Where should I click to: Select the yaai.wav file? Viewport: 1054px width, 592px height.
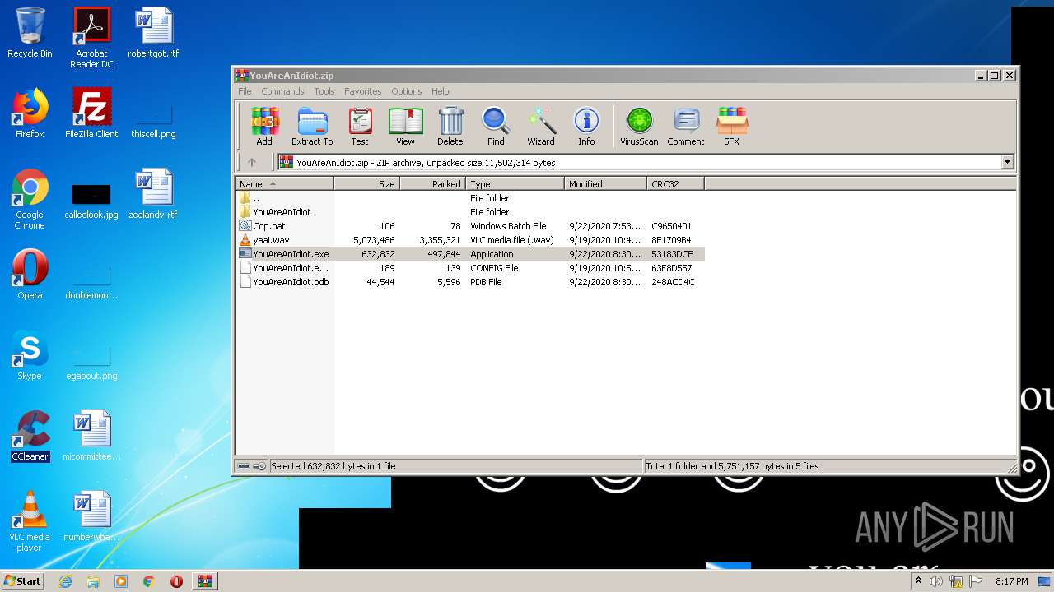[470, 240]
